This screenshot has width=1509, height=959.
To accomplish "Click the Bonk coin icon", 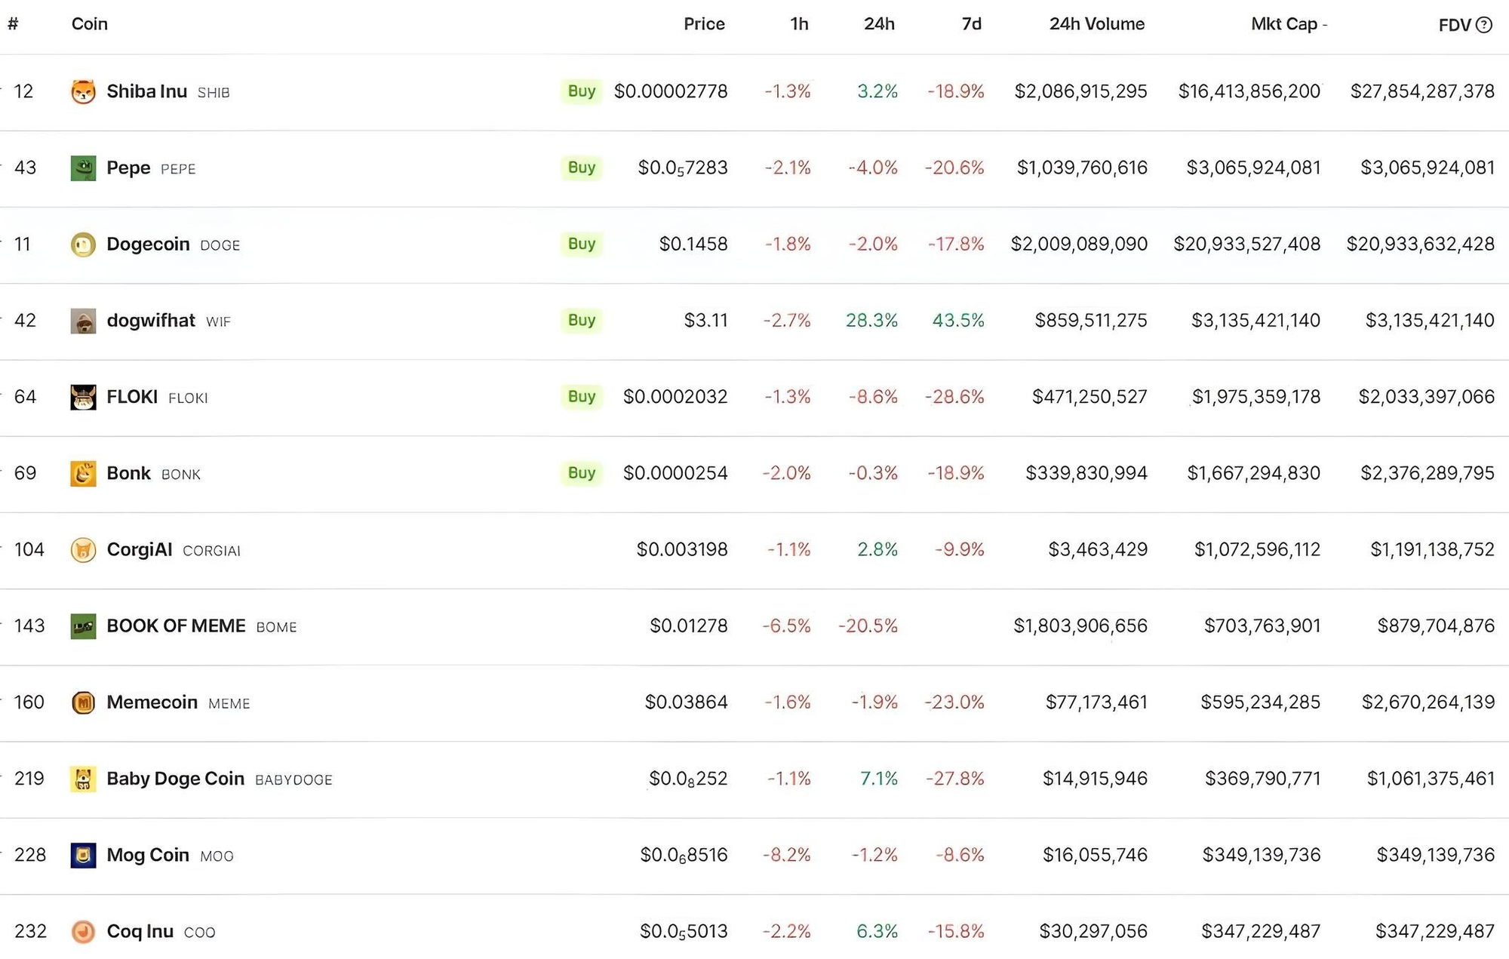I will [x=83, y=473].
